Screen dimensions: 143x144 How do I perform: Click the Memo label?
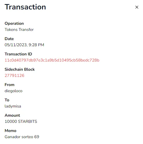pyautogui.click(x=11, y=131)
